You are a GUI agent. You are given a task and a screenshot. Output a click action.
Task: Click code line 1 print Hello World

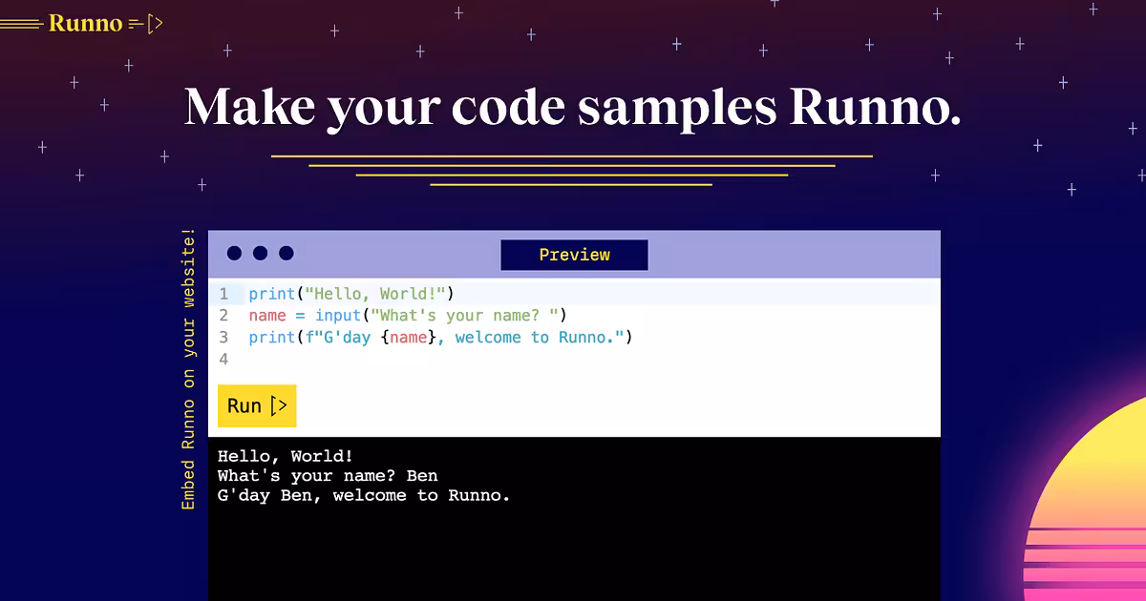(x=351, y=294)
